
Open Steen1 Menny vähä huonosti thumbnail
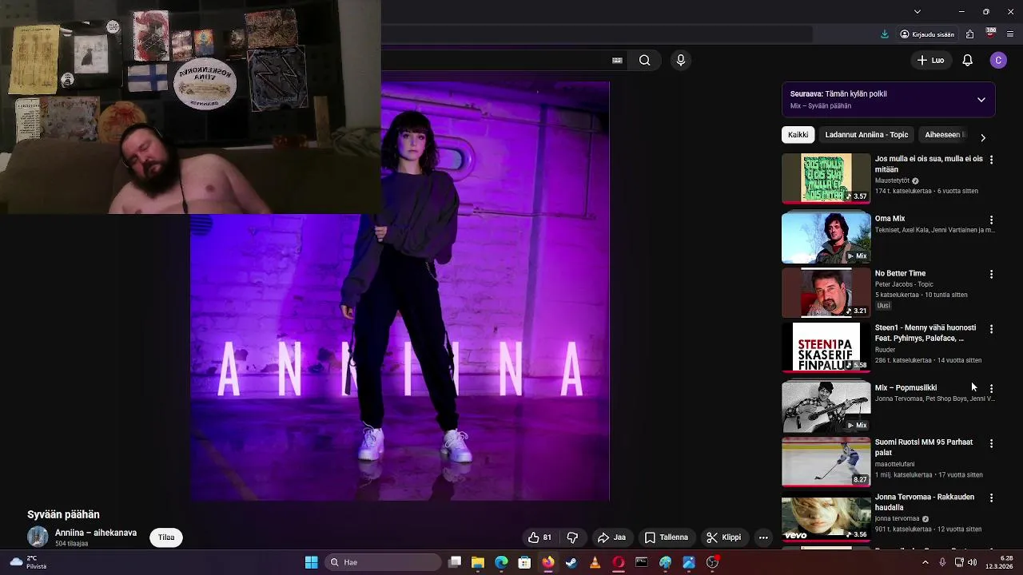(826, 347)
